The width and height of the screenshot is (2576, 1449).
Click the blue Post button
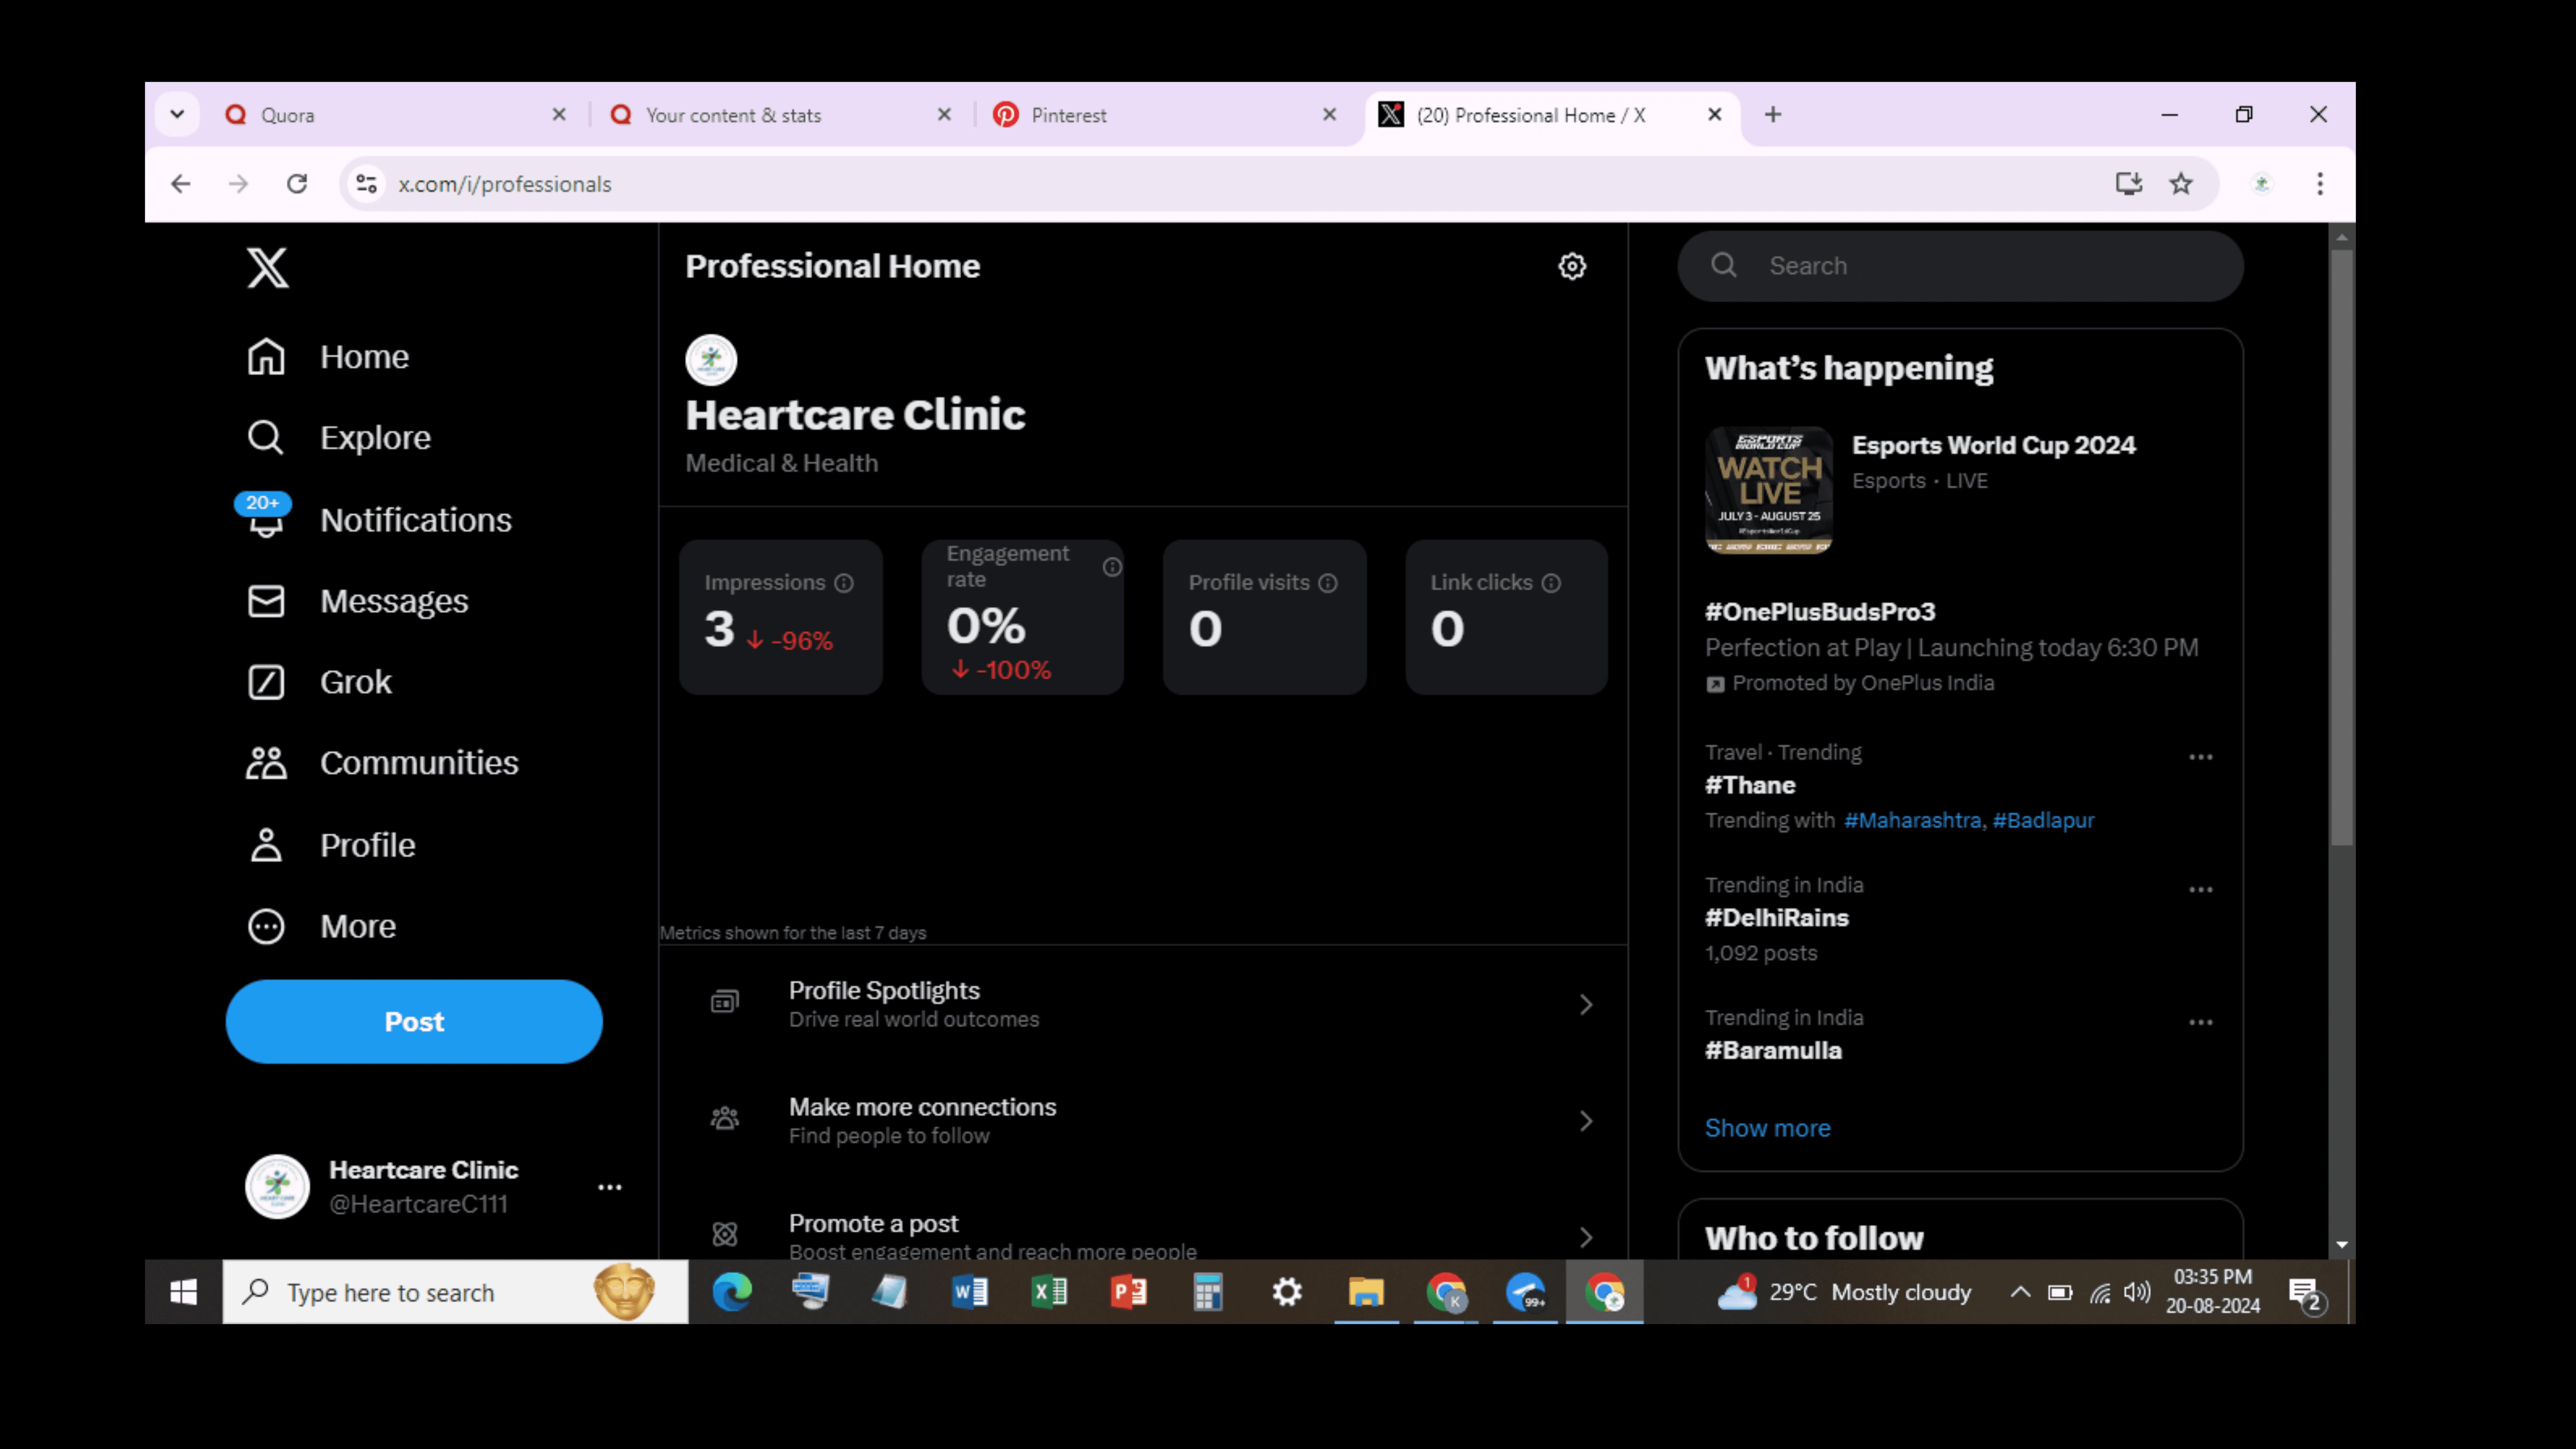[x=414, y=1021]
